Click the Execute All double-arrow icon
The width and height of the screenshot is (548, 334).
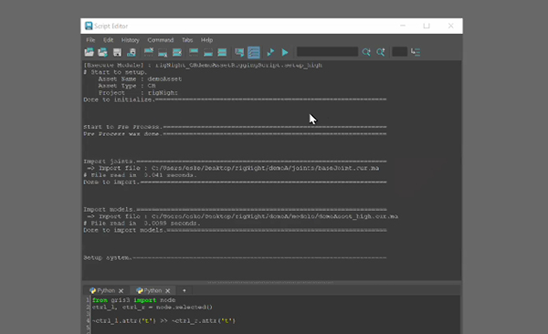click(270, 52)
